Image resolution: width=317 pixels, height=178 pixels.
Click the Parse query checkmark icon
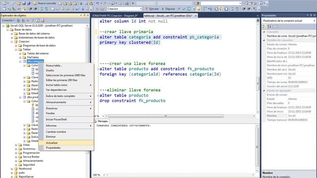184,9
